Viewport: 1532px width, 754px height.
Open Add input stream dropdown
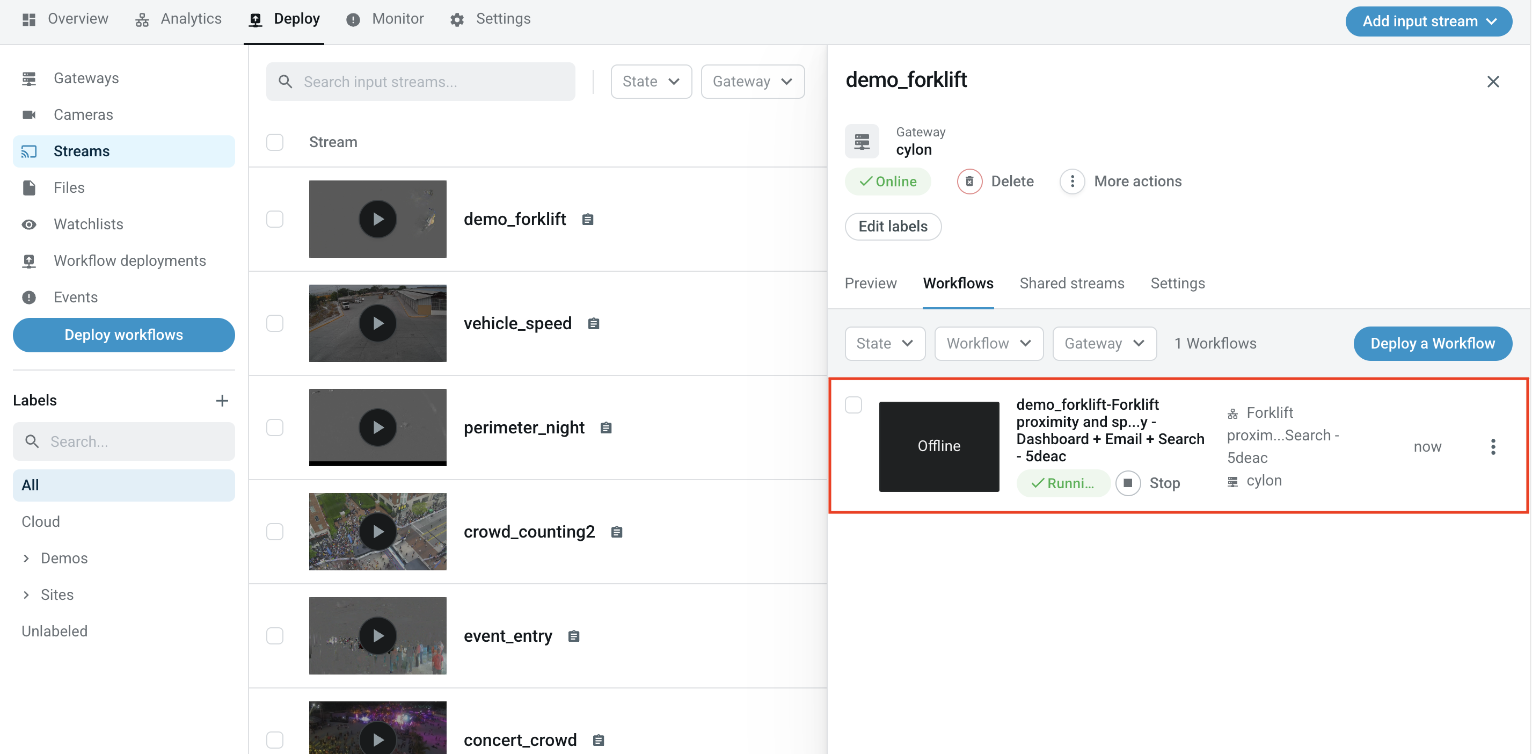pos(1428,21)
